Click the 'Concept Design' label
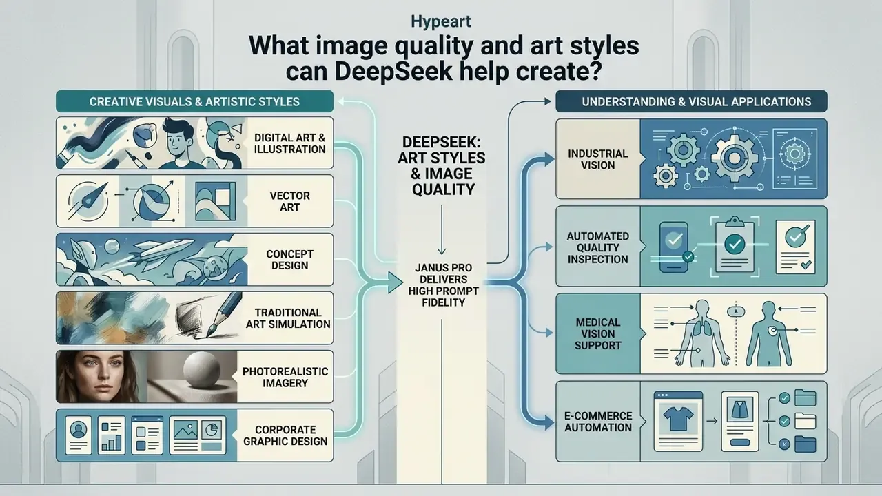882x496 pixels. coord(290,260)
